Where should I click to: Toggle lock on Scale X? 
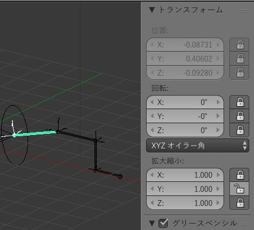tap(239, 175)
